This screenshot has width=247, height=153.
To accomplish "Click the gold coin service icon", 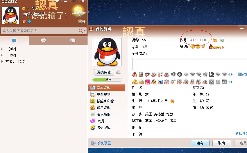I will 135,82.
